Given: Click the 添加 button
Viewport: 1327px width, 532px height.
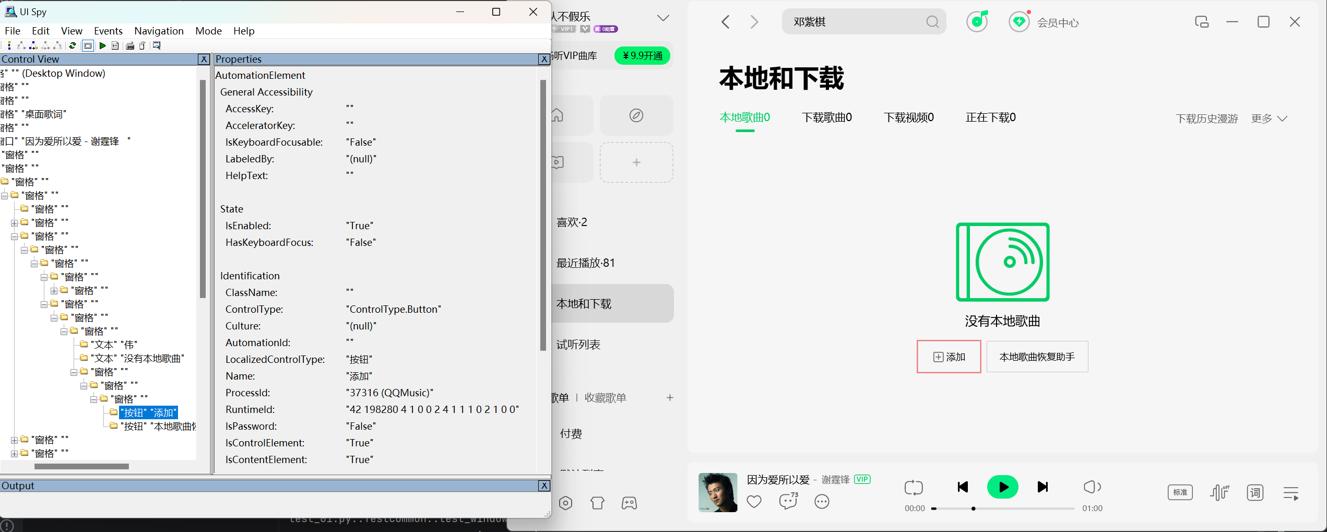Looking at the screenshot, I should [949, 357].
